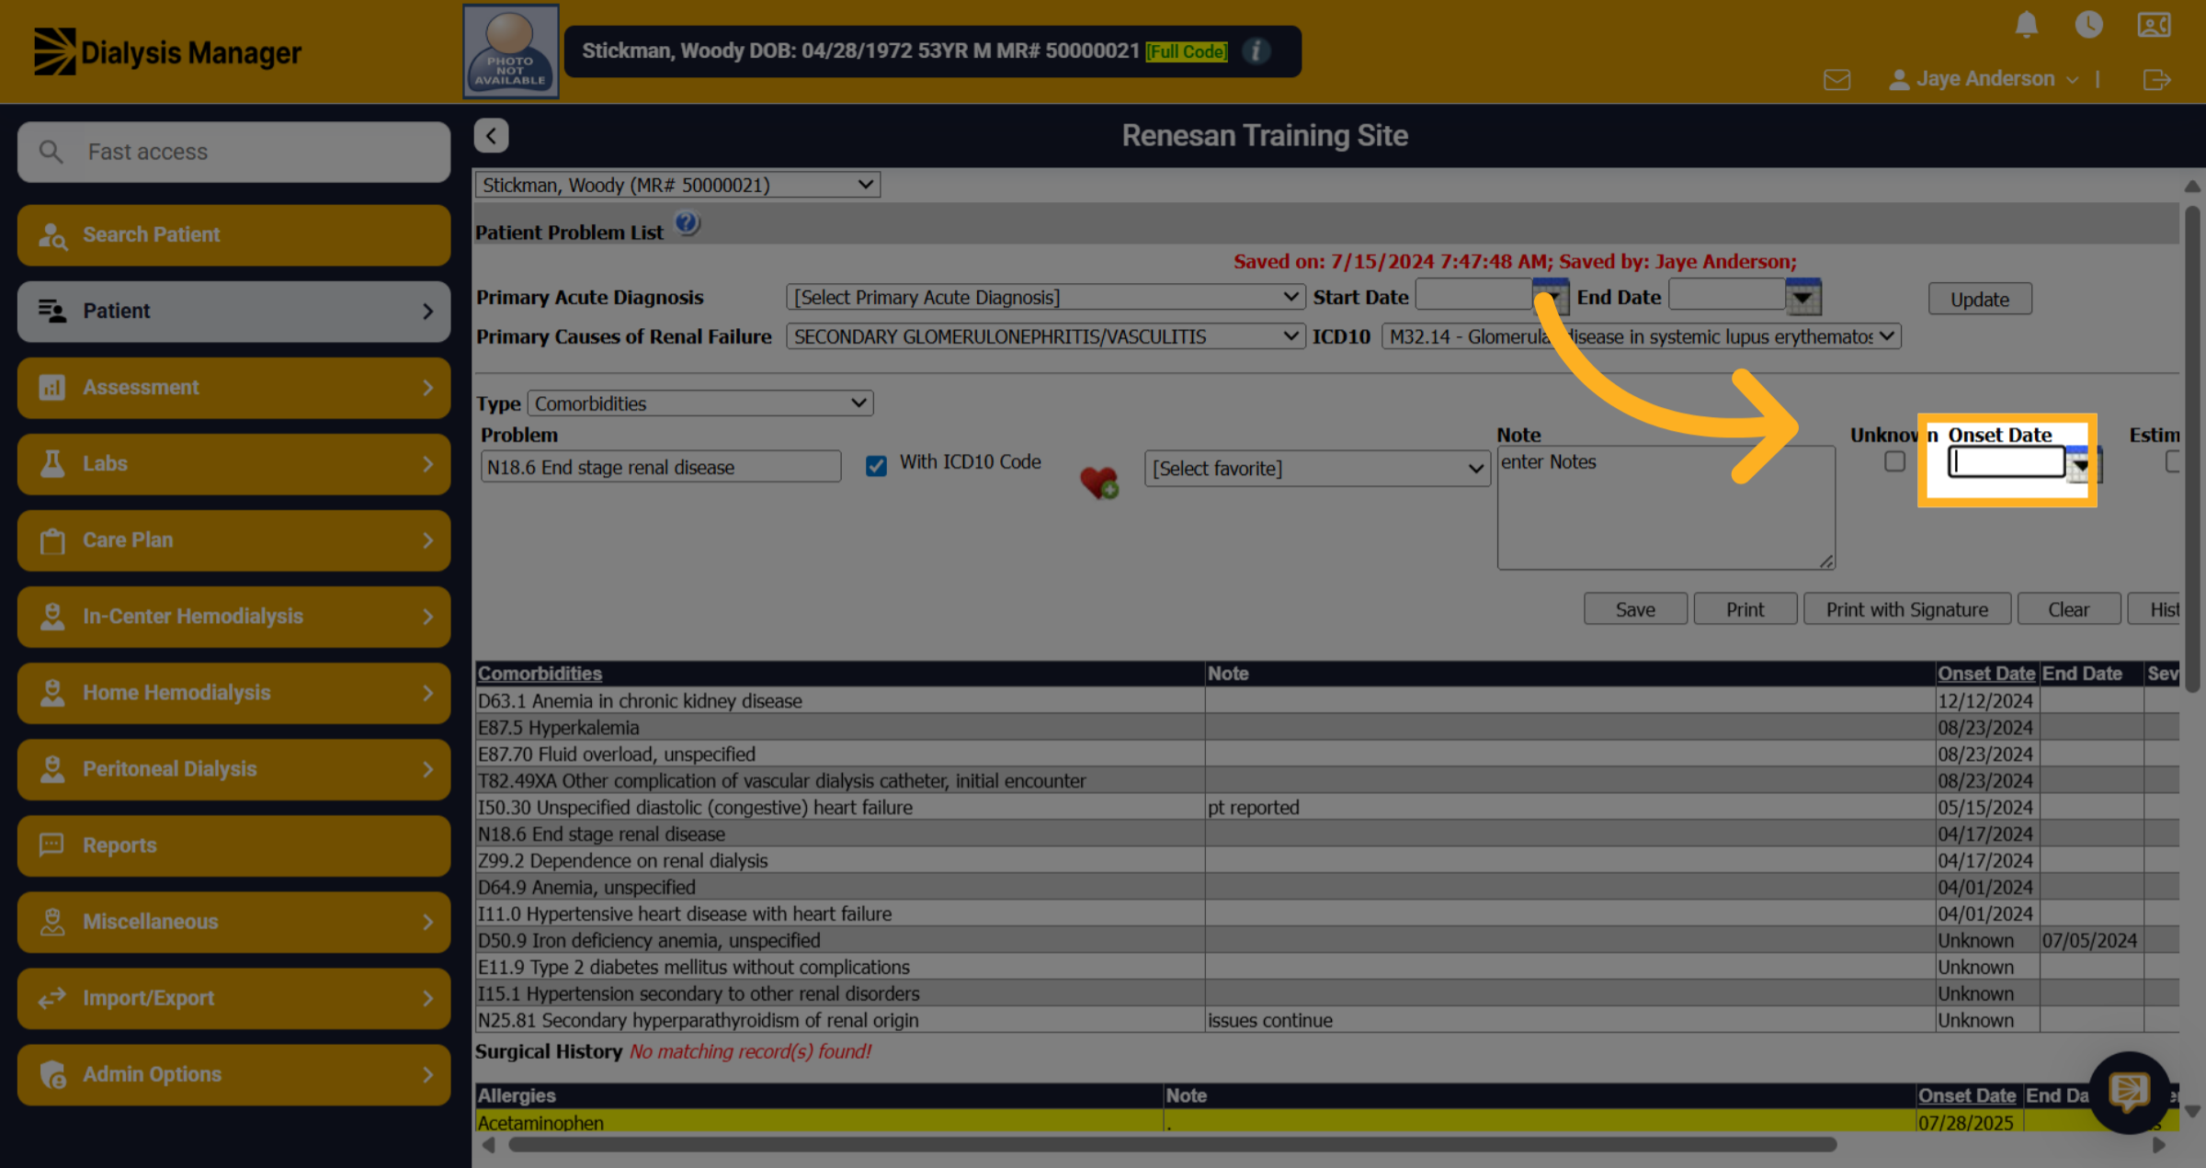The height and width of the screenshot is (1168, 2206).
Task: Open the chat support bubble
Action: point(2129,1092)
